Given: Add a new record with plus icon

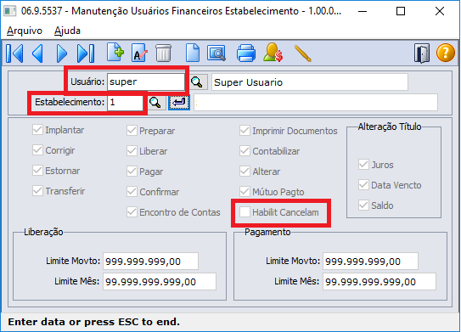Looking at the screenshot, I should [115, 53].
